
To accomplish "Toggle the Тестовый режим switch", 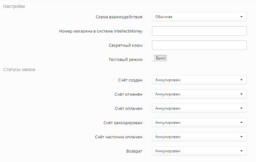I will click(159, 58).
